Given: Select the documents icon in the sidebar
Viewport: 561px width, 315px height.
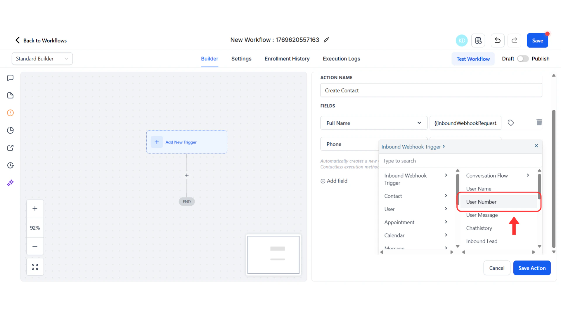Looking at the screenshot, I should 11,95.
